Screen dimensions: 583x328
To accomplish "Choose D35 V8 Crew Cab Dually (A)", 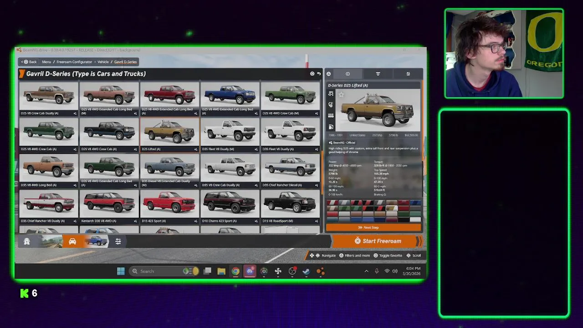I will tap(230, 171).
